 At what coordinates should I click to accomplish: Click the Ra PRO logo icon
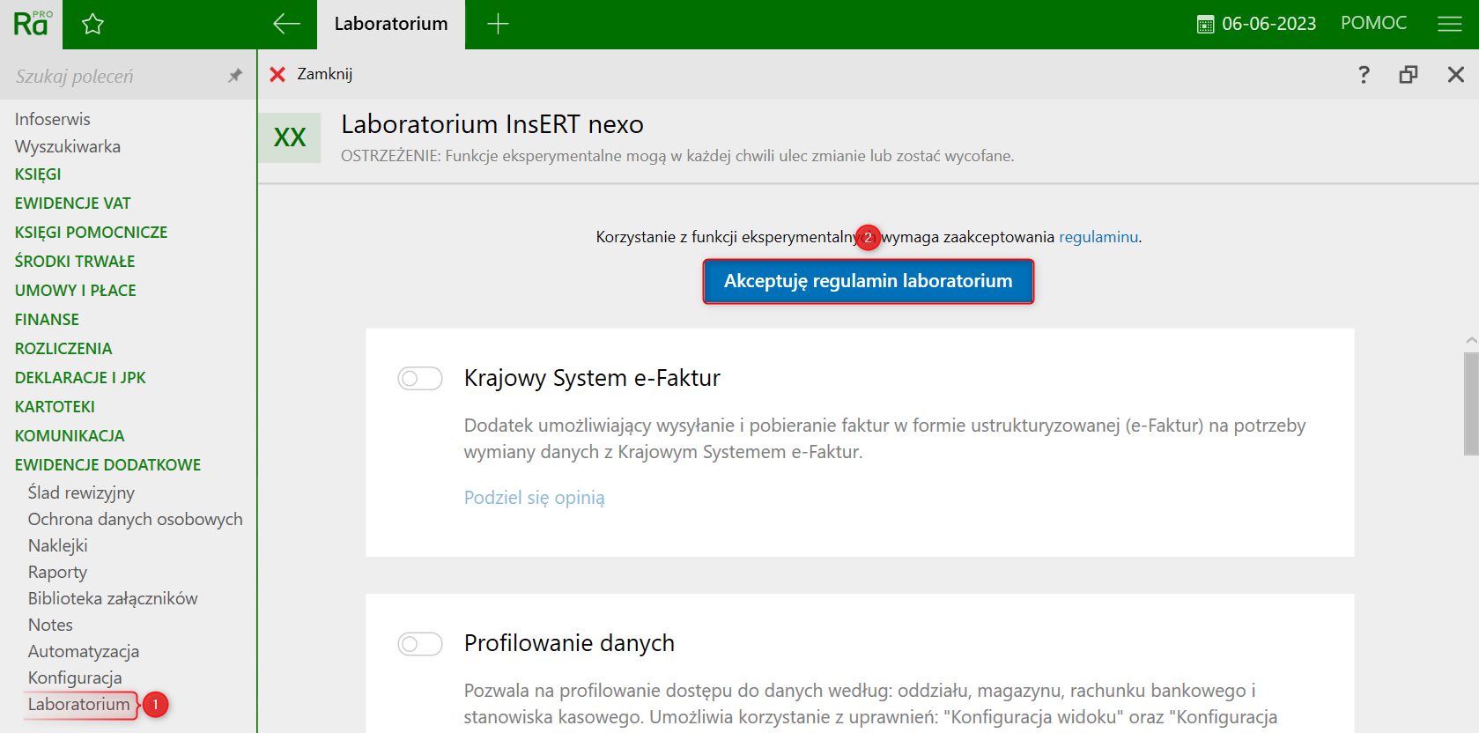31,24
